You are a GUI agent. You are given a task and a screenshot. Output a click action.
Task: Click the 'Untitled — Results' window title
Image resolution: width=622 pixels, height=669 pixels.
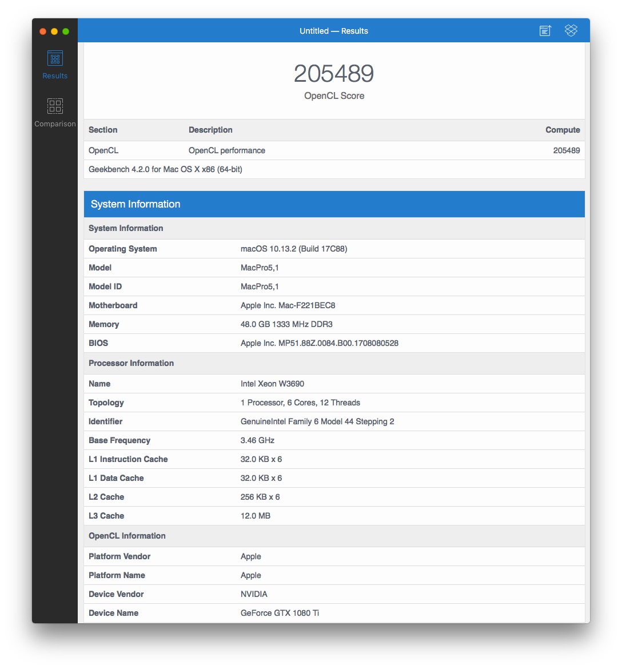(334, 31)
